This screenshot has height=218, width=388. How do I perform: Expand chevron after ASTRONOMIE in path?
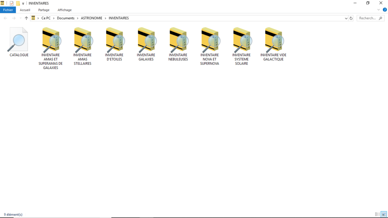[x=106, y=18]
